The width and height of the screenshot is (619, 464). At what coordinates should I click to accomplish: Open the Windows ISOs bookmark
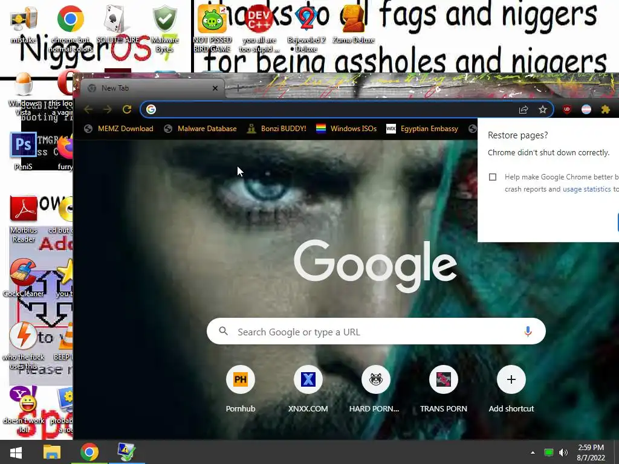coord(346,129)
